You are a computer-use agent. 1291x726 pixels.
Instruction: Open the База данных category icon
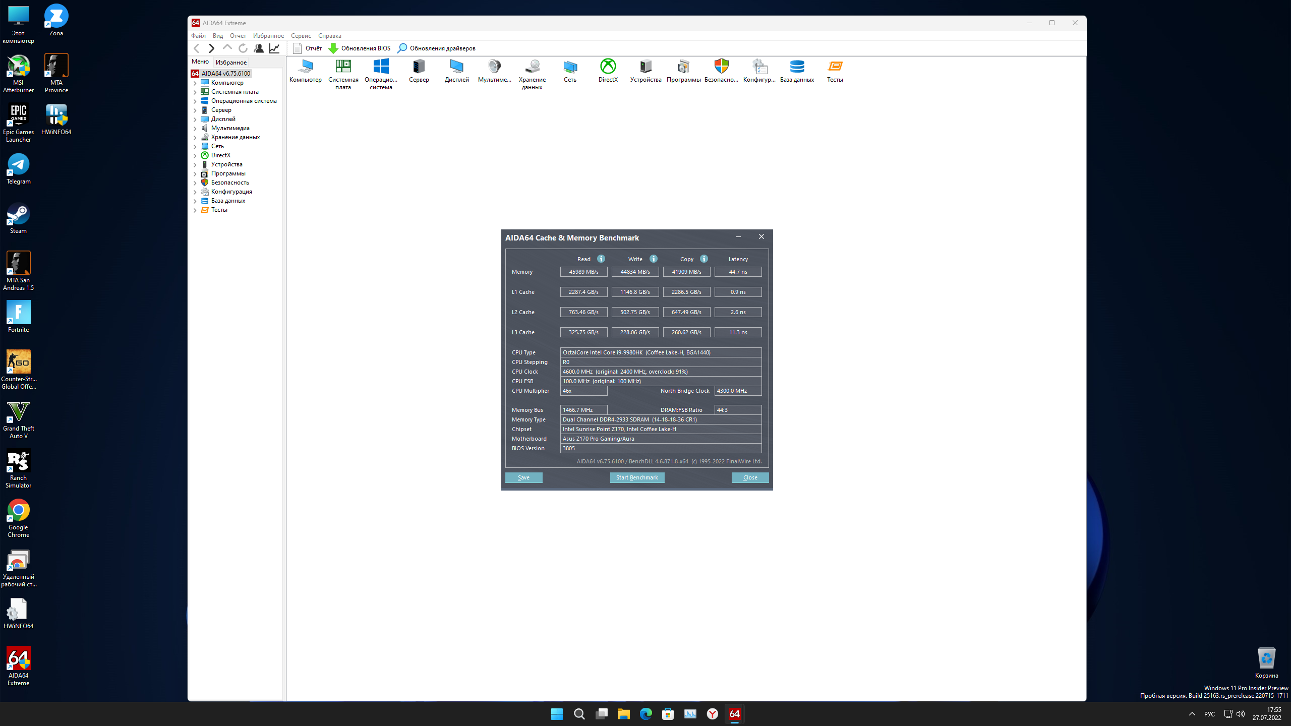[797, 67]
